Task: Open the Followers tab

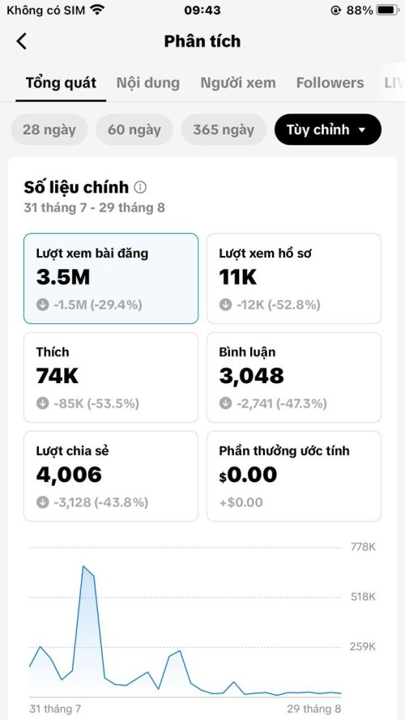Action: coord(330,83)
